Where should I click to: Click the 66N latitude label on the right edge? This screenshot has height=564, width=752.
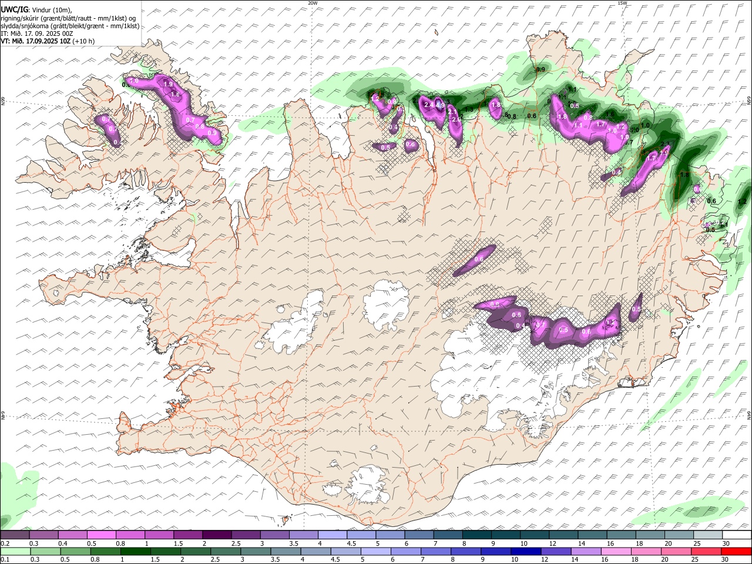(x=749, y=101)
